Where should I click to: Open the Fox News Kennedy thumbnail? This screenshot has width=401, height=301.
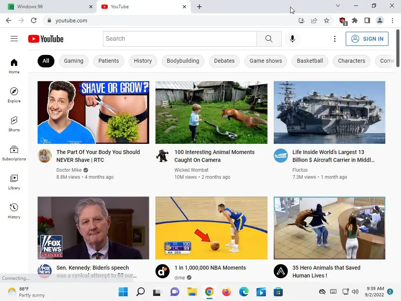click(x=93, y=228)
